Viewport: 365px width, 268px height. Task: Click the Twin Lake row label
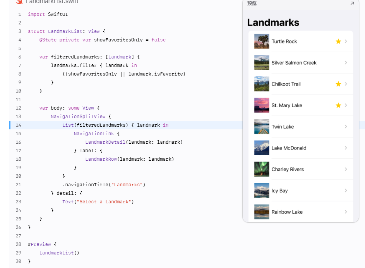click(283, 127)
